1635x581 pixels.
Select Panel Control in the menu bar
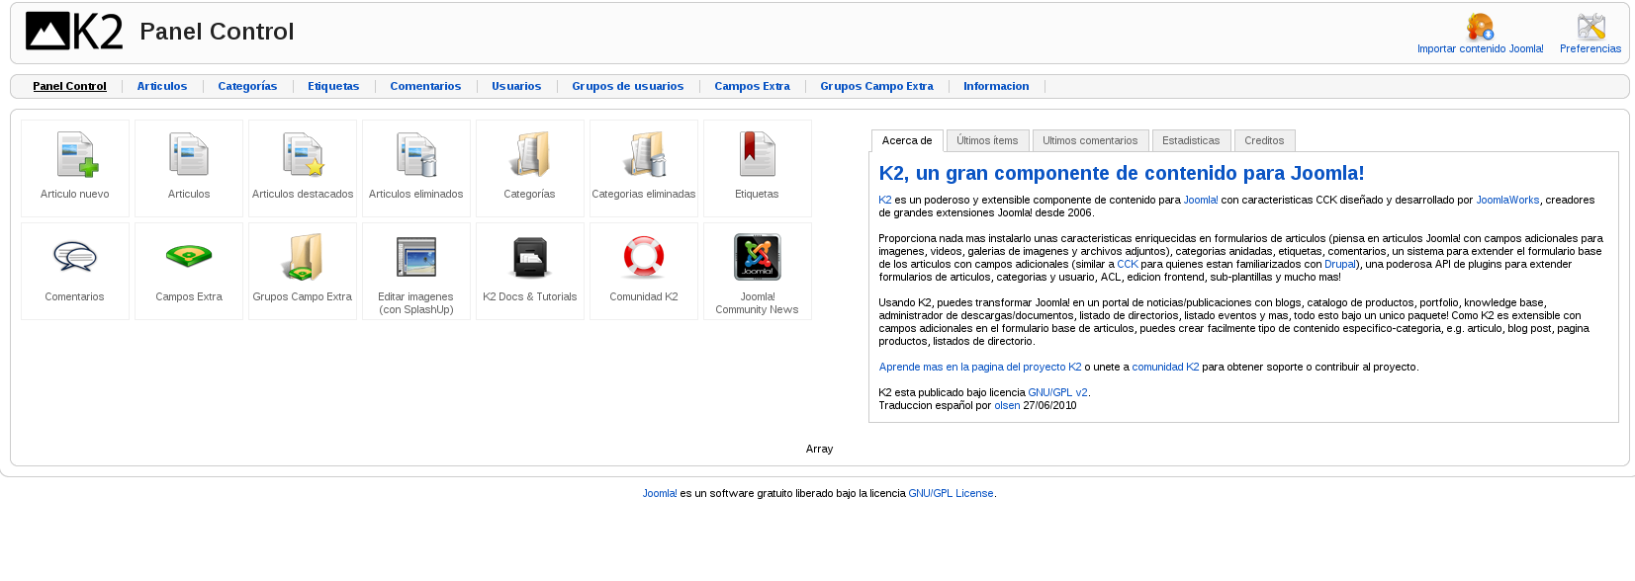[69, 87]
